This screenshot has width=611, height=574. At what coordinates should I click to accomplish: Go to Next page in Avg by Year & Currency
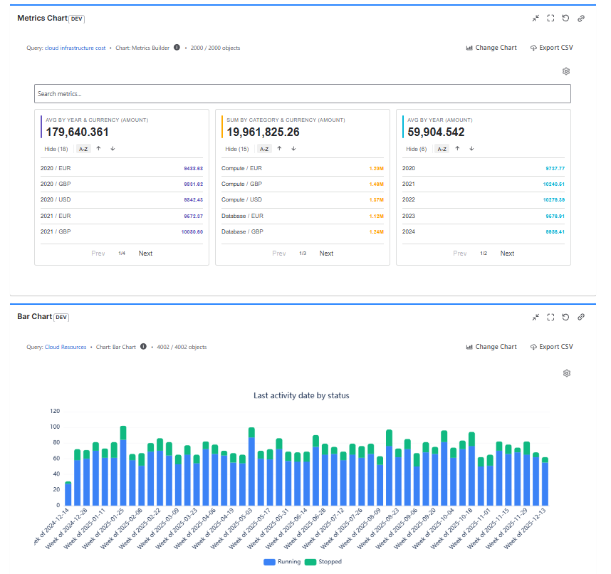(145, 254)
